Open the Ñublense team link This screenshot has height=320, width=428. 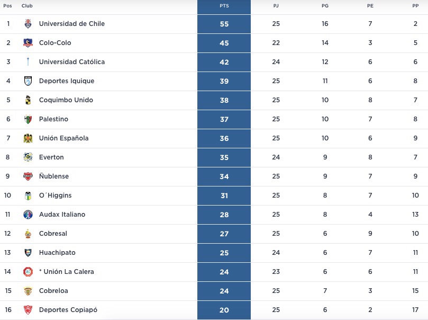point(54,176)
